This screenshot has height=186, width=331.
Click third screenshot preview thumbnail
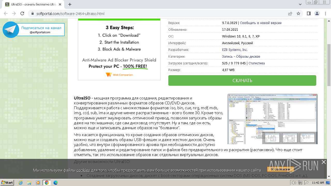pos(307,138)
